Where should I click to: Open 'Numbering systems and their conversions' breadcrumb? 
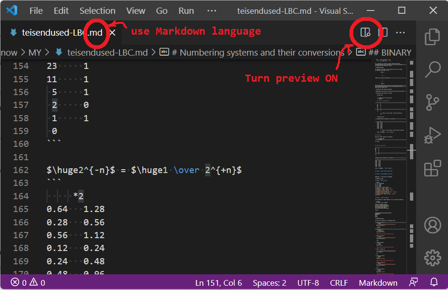click(x=251, y=52)
